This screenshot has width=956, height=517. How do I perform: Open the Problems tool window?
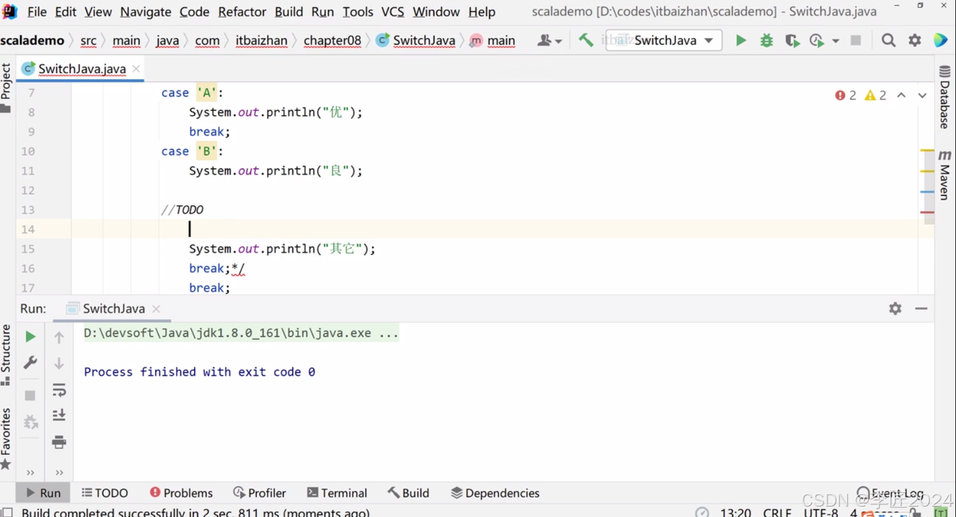pyautogui.click(x=181, y=493)
